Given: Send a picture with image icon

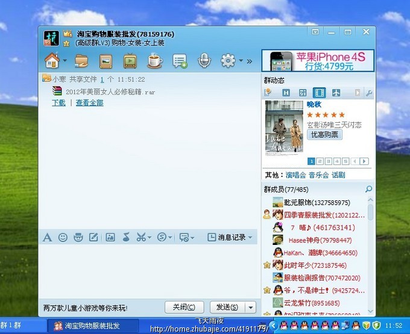Looking at the screenshot, I should [110, 237].
